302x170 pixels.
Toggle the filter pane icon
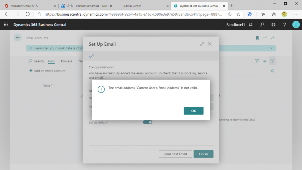pos(257,61)
